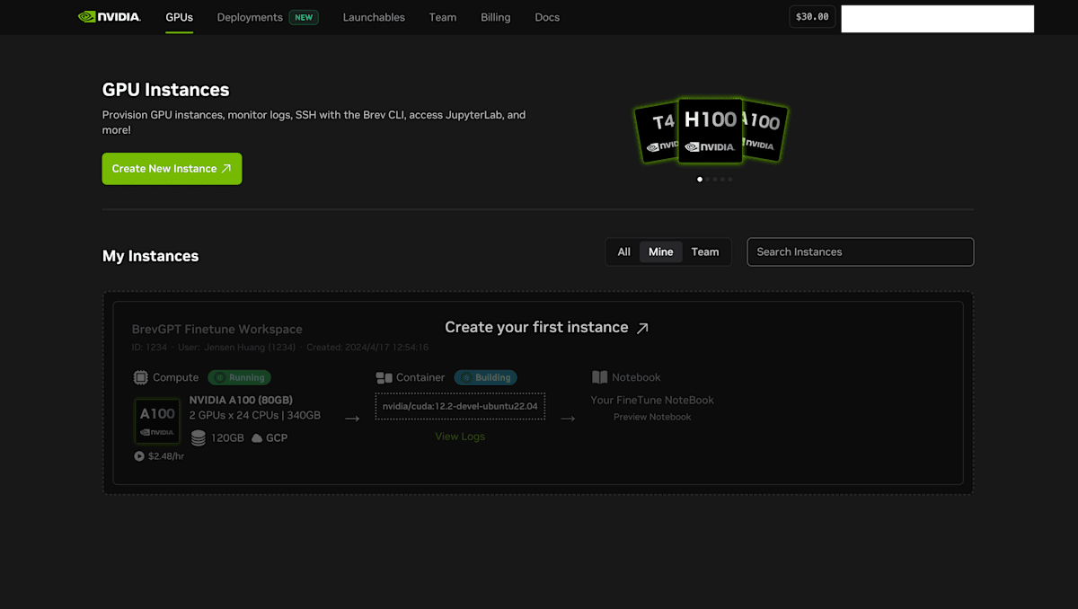Click the arrow icon in Create New Instance
The width and height of the screenshot is (1078, 609).
tap(226, 169)
